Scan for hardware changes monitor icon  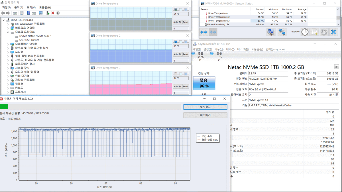(41, 13)
